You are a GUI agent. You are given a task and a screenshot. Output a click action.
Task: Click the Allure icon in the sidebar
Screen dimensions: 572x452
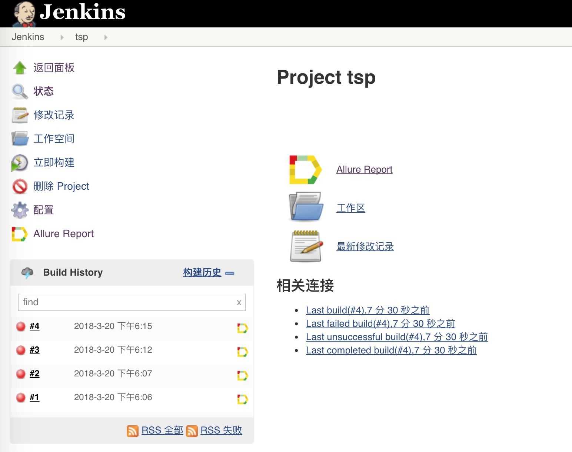pos(20,234)
